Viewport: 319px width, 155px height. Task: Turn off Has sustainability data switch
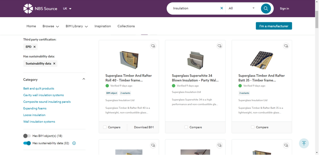[x=27, y=143]
